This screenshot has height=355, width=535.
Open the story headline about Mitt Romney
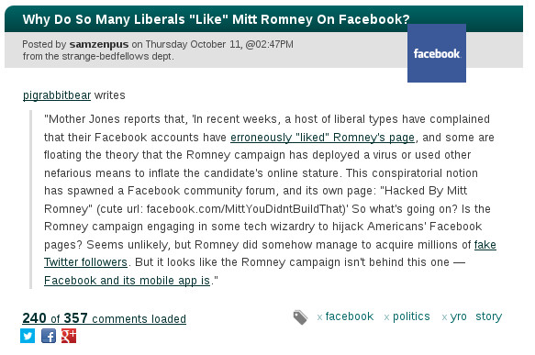point(216,19)
